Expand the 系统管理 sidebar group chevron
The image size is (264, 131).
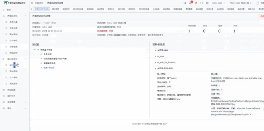(x=26, y=102)
